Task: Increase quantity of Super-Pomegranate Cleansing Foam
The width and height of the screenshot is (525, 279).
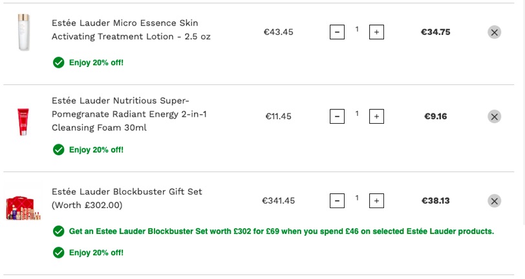Action: pos(376,117)
